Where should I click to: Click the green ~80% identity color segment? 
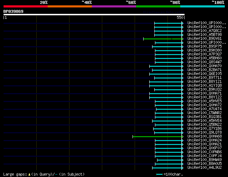click(158, 6)
